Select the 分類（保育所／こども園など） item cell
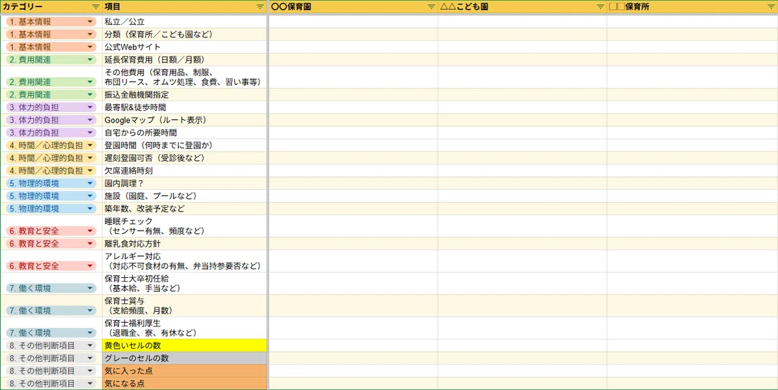Screen dimensions: 778x390 point(184,34)
